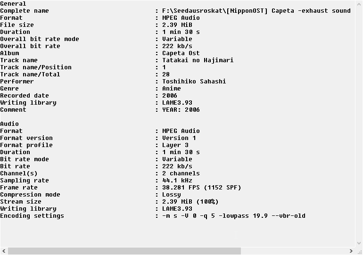Viewport: 363px width, 255px height.
Task: Click the horizontal scrollbar right arrow
Action: [x=351, y=251]
